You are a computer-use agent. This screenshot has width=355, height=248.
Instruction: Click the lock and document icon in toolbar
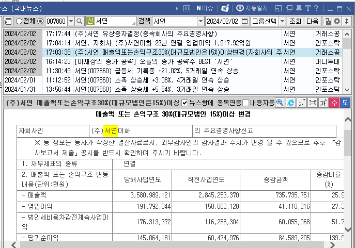(327, 22)
